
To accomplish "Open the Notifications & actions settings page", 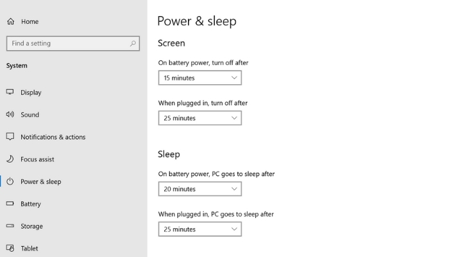I will point(53,137).
